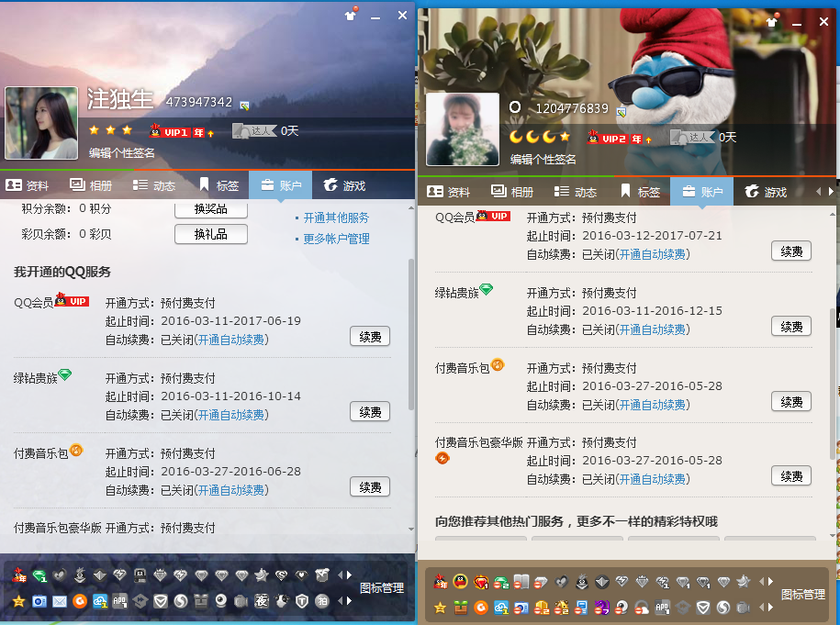Click the red diamond icon in 1204776839 window
Image resolution: width=840 pixels, height=625 pixels.
tap(480, 582)
